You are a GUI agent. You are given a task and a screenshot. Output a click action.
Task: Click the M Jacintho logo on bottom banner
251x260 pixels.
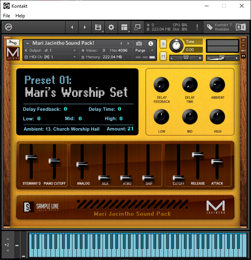pos(216,207)
